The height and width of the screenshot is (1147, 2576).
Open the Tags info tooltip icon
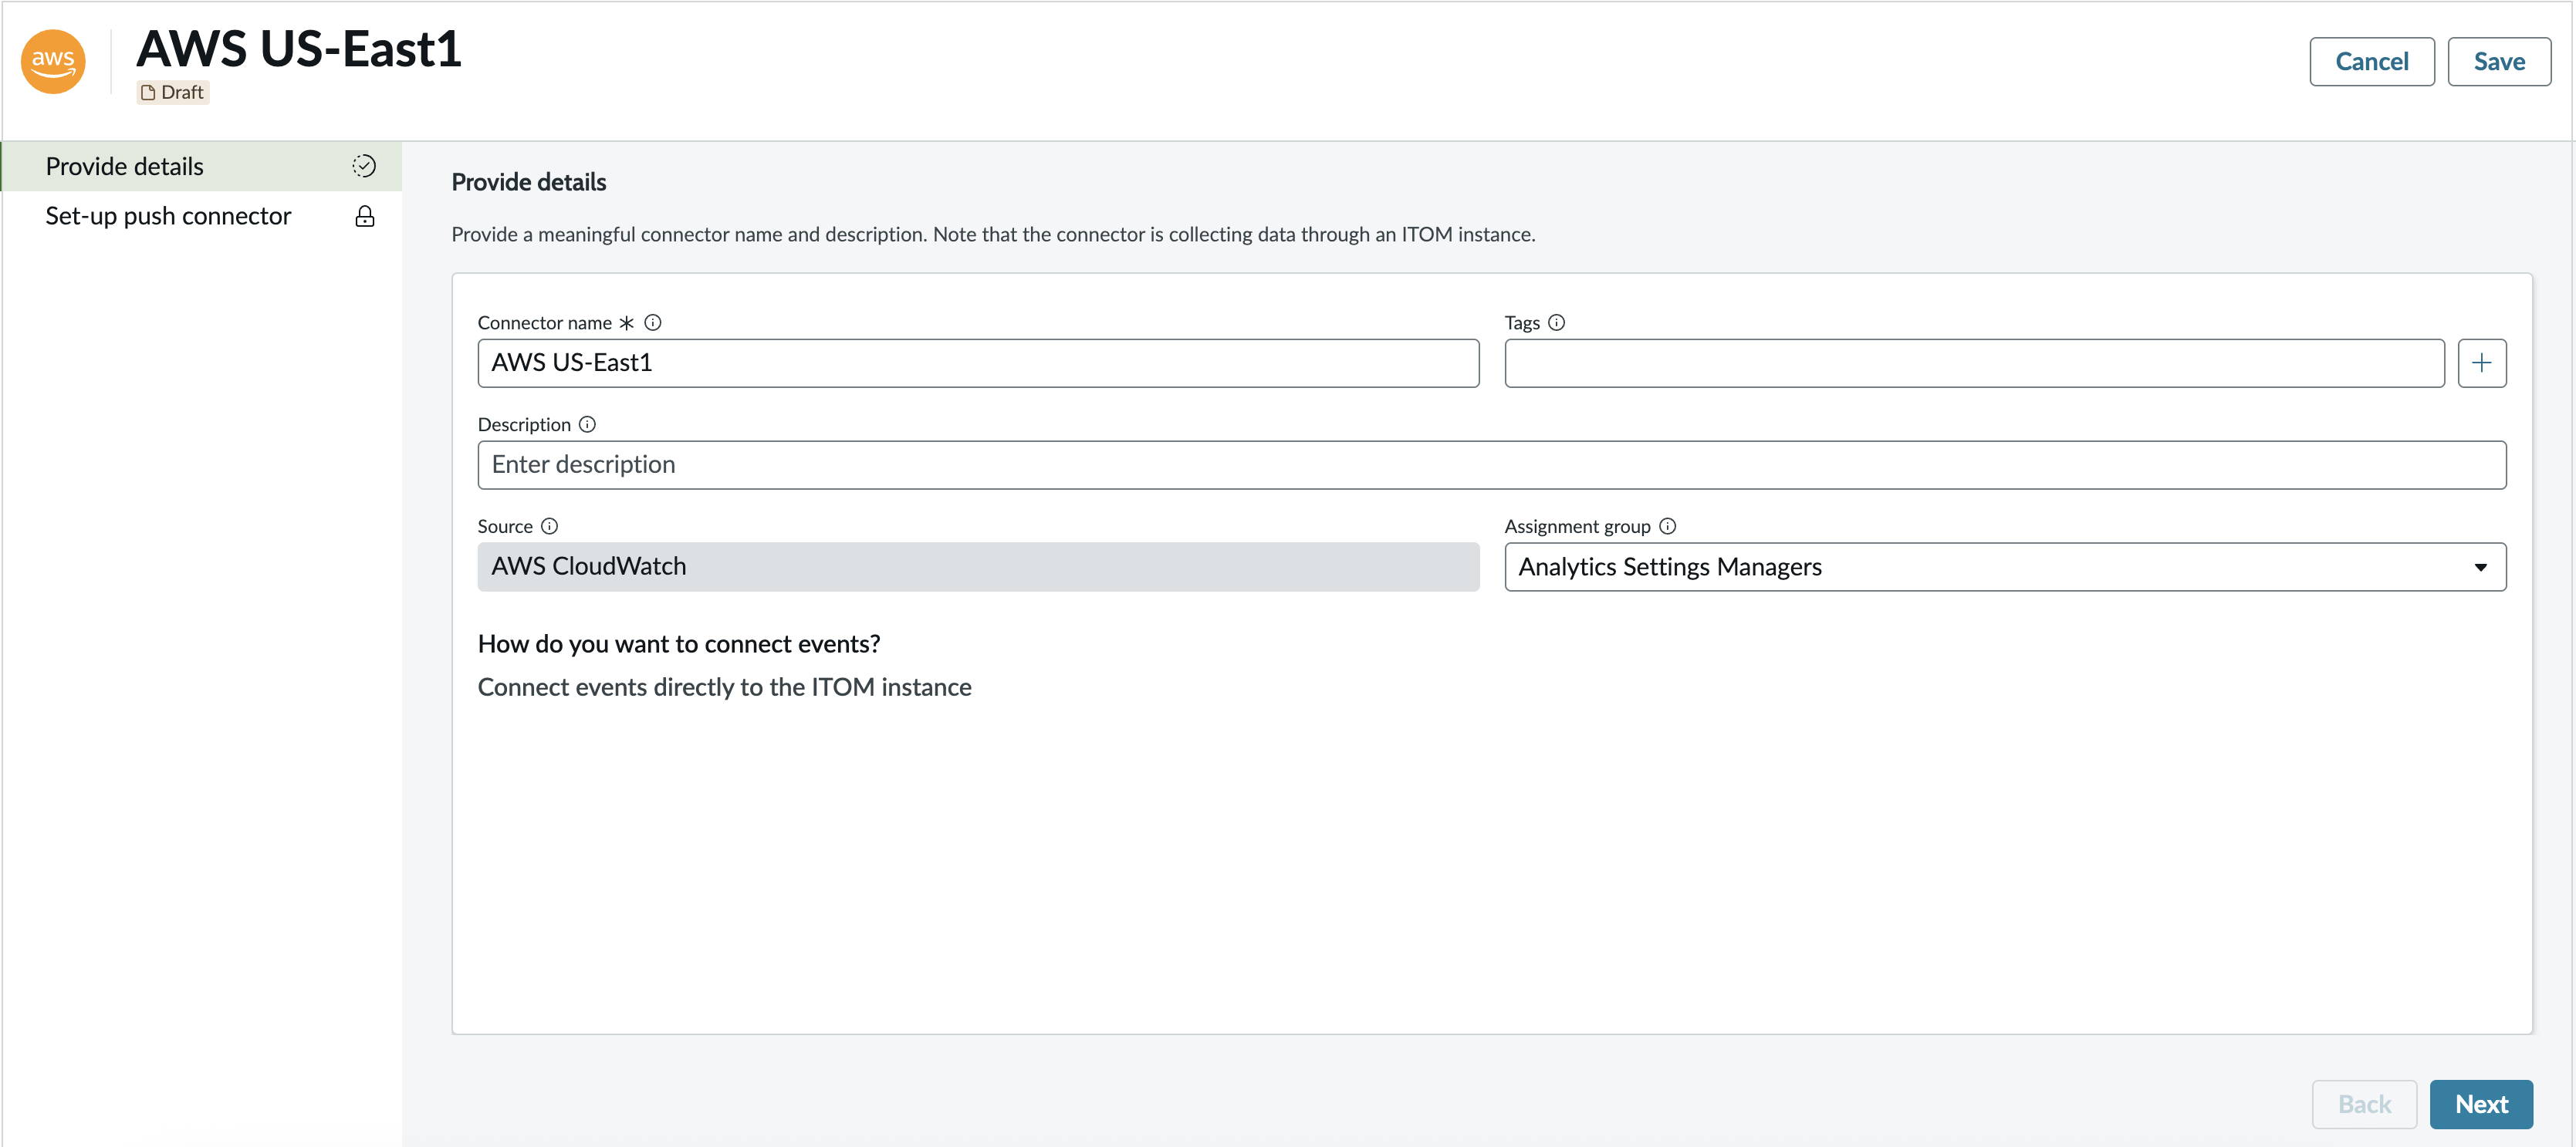(x=1556, y=322)
